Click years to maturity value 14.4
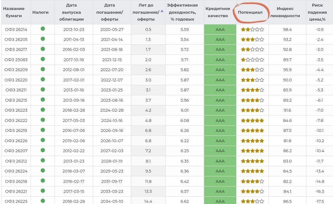This screenshot has height=204, width=333. [148, 201]
